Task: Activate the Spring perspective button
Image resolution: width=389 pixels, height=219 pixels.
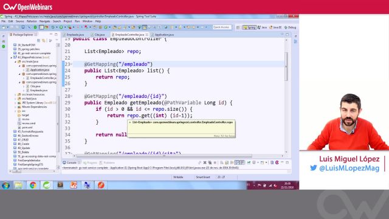Action: [249, 27]
